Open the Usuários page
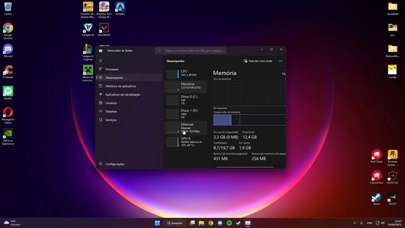This screenshot has height=228, width=405. click(x=129, y=103)
